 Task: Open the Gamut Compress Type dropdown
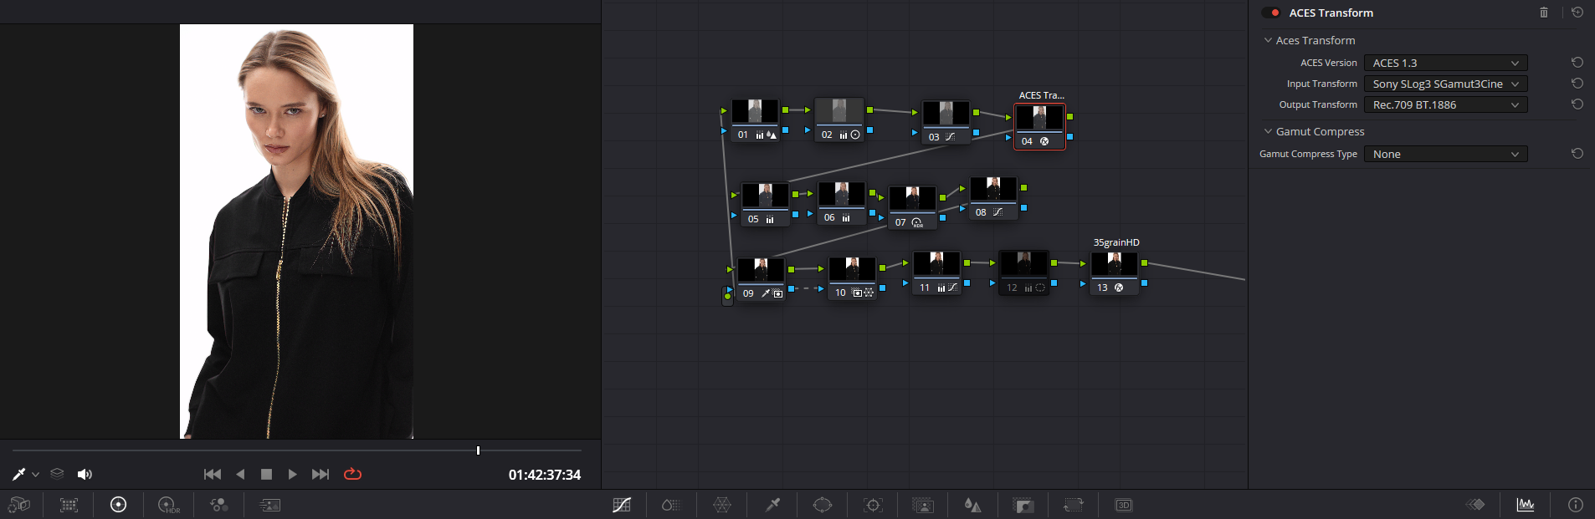[x=1445, y=154]
